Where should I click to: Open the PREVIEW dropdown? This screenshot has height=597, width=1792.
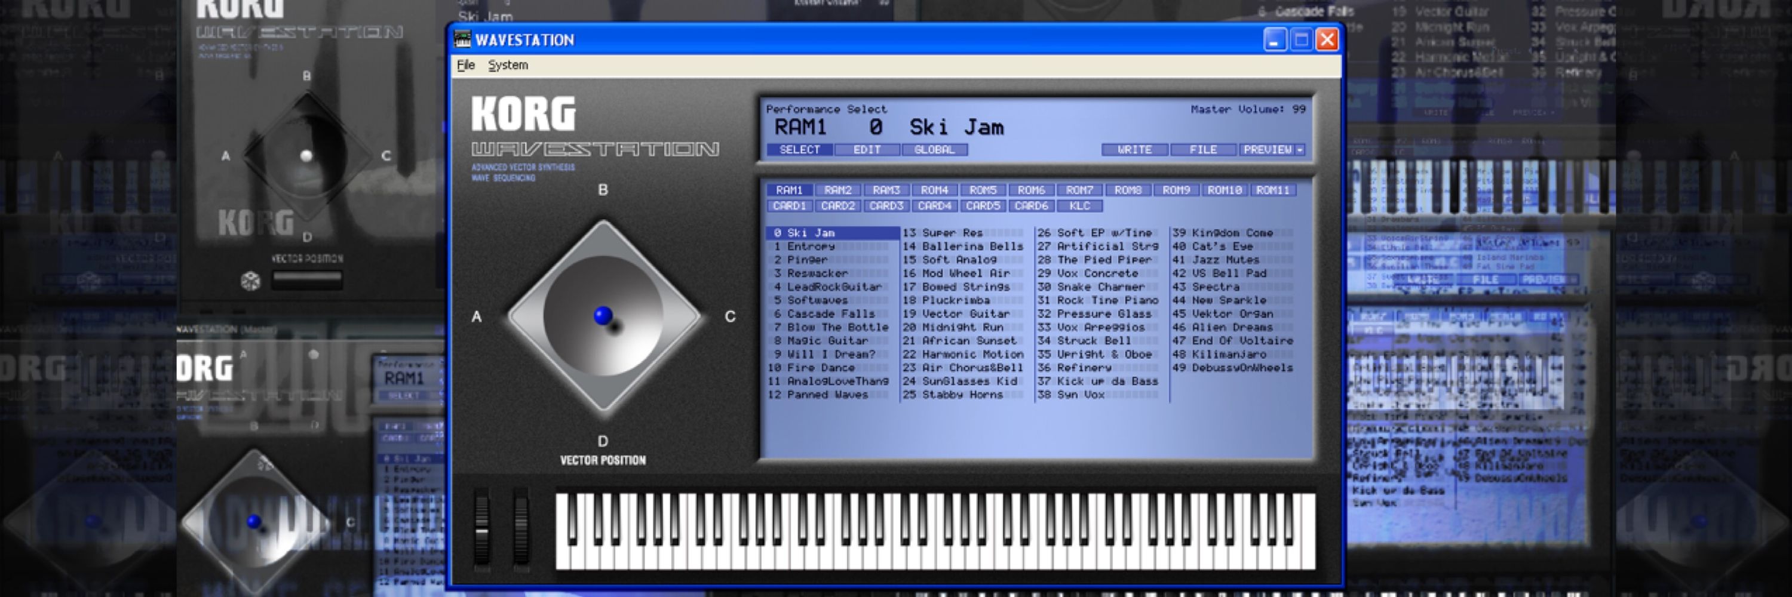click(1272, 149)
